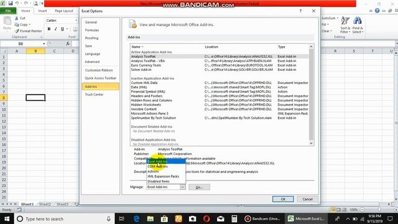Open the Customize Ribbon category
This screenshot has height=224, width=398.
coord(101,70)
